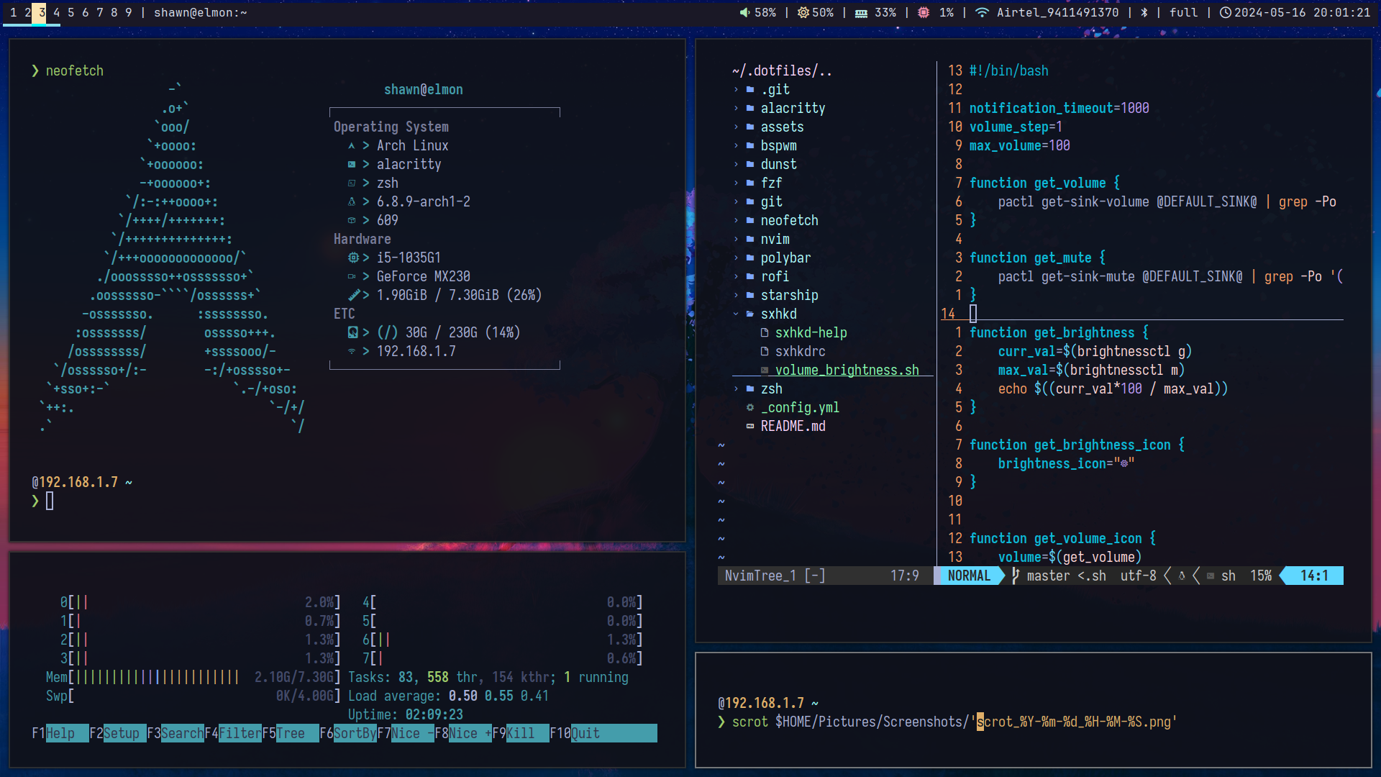Click the open sxhkd folder icon

[x=750, y=314]
